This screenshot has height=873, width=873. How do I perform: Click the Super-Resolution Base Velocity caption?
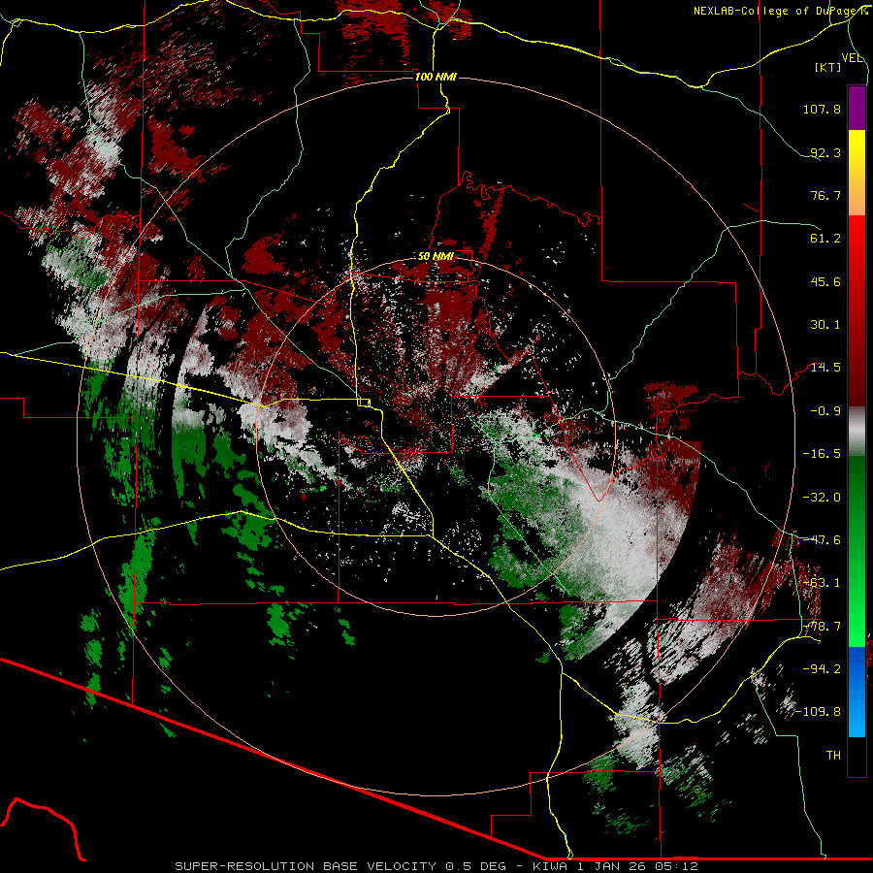click(436, 866)
